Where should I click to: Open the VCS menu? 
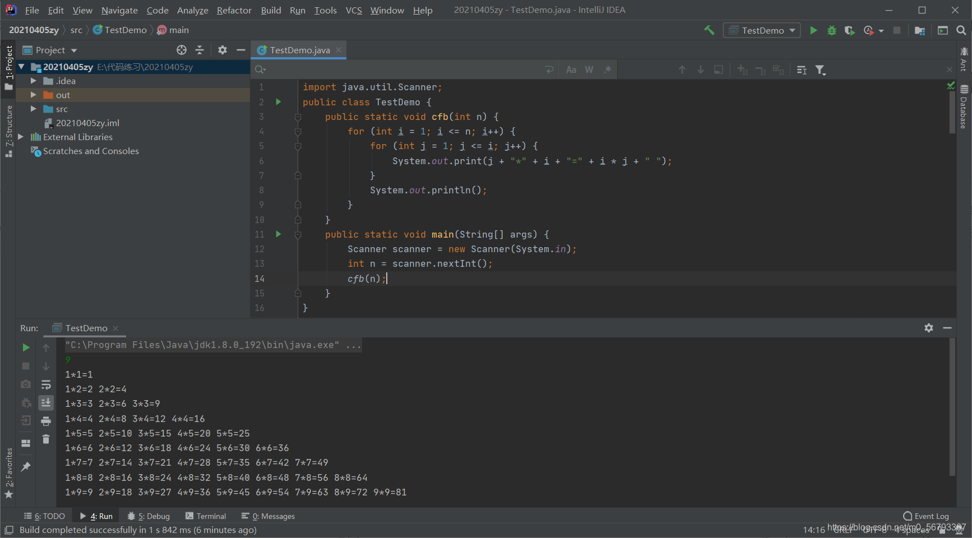coord(353,10)
